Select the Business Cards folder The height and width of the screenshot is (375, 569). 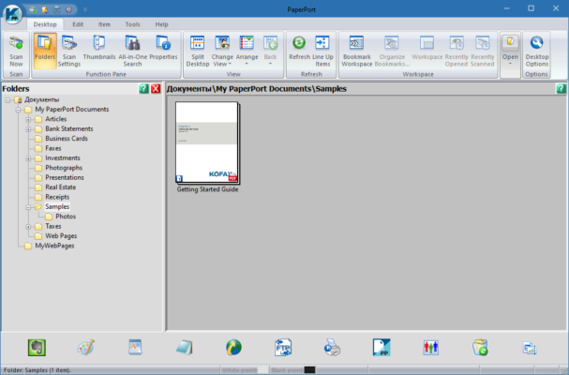tap(67, 139)
